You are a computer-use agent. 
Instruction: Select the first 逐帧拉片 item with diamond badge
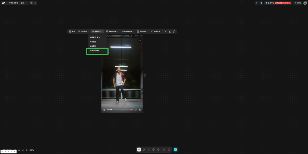tap(97, 37)
